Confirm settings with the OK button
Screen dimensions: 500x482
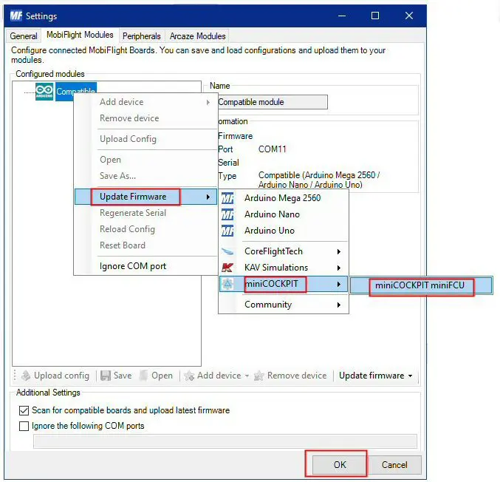point(340,465)
